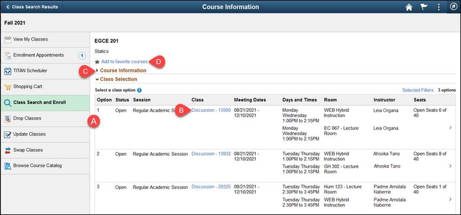Click the Seats column header

[x=420, y=100]
